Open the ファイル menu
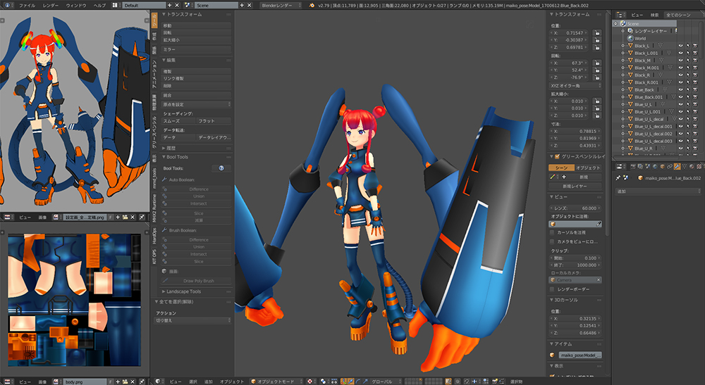Image resolution: width=705 pixels, height=385 pixels. pyautogui.click(x=27, y=6)
